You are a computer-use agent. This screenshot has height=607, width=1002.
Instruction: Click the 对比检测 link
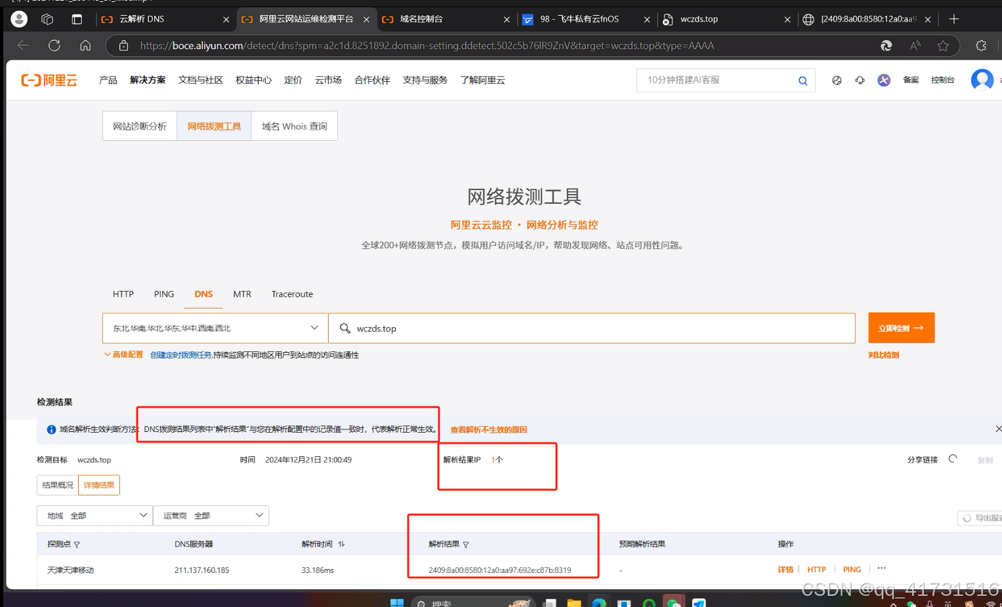point(883,355)
